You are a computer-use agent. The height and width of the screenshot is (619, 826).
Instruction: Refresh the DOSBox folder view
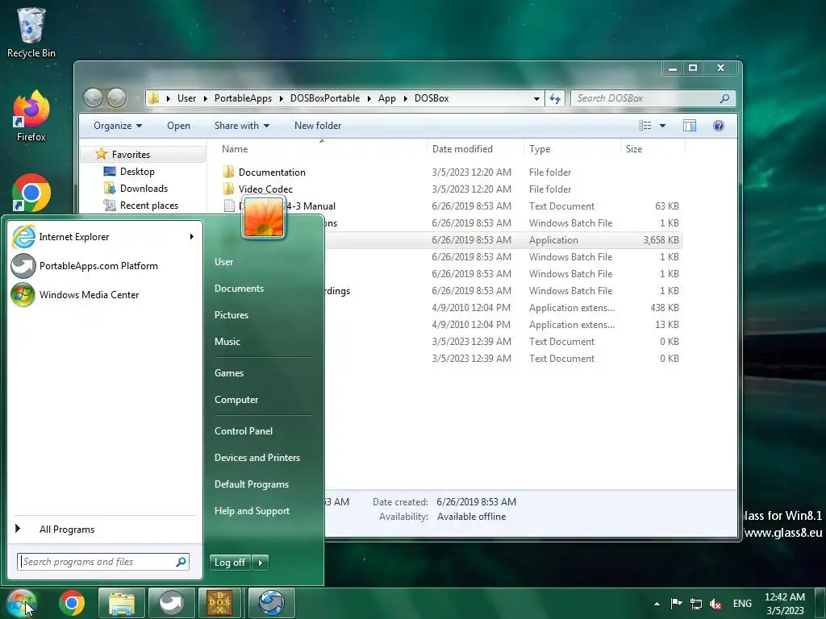(x=555, y=98)
